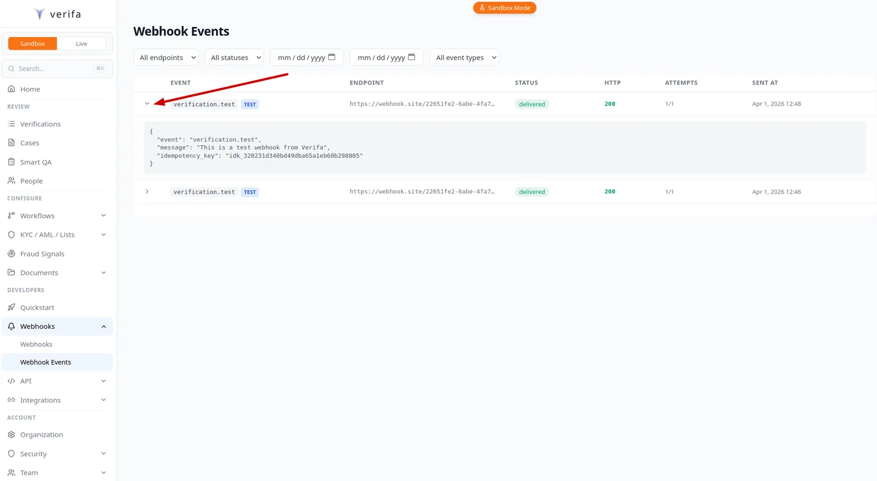Expand the API menu chevron
This screenshot has width=877, height=481.
pyautogui.click(x=104, y=381)
